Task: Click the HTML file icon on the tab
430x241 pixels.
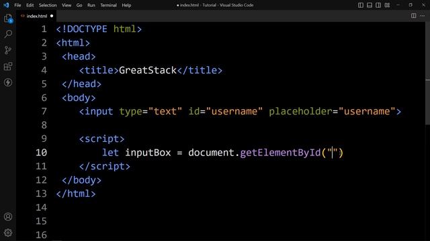Action: 23,16
